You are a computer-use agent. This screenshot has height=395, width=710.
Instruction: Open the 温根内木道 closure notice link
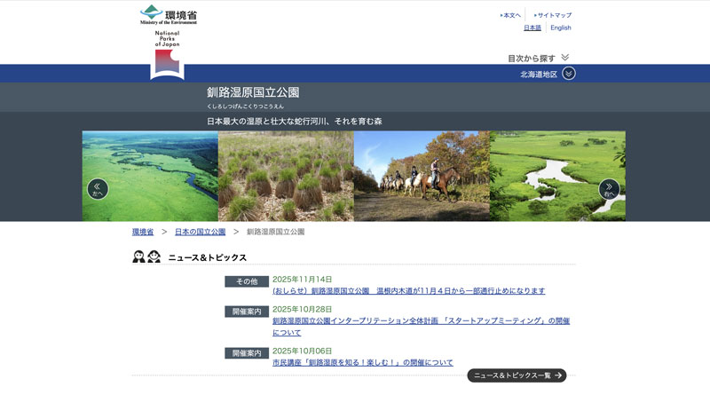408,291
